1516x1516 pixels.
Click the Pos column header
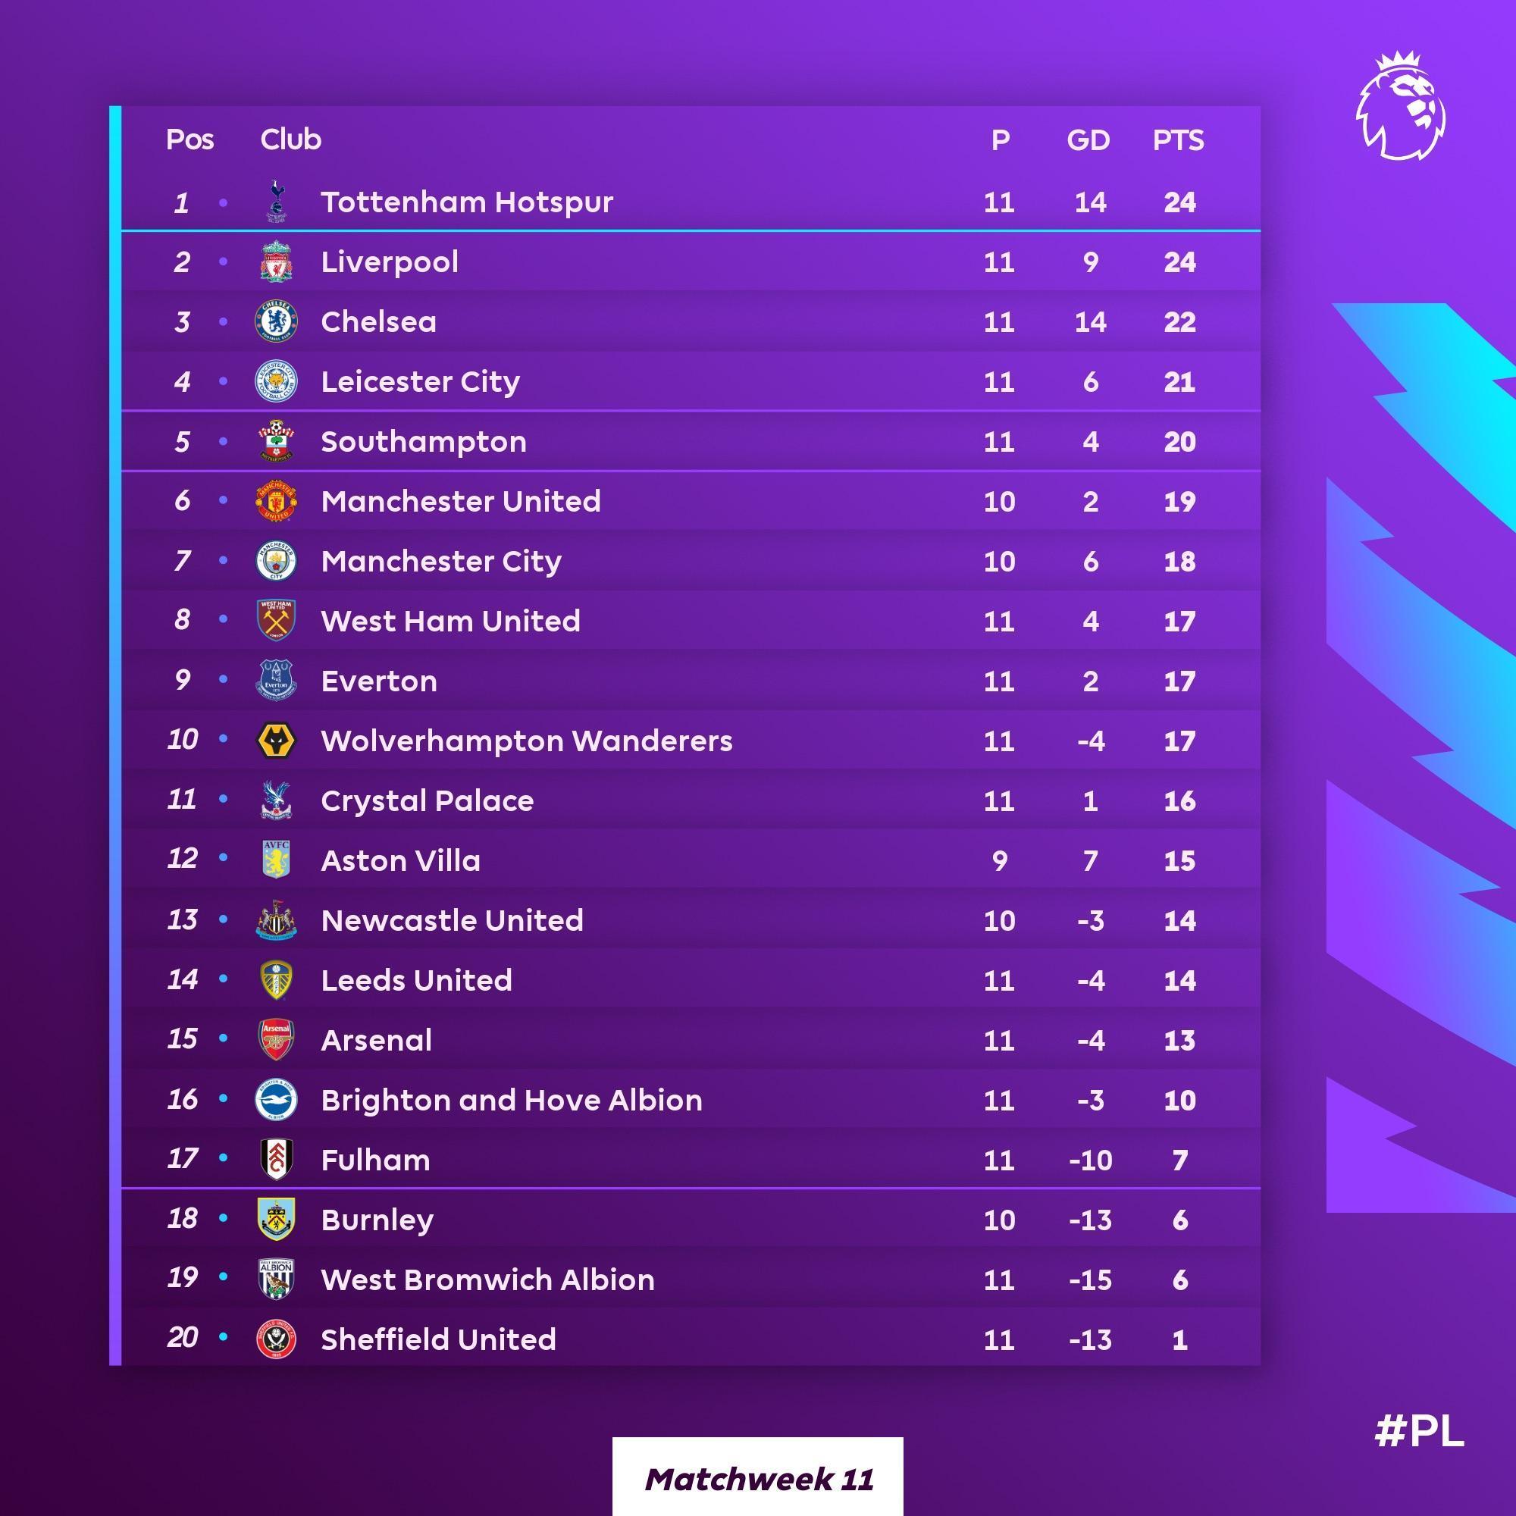(x=190, y=139)
